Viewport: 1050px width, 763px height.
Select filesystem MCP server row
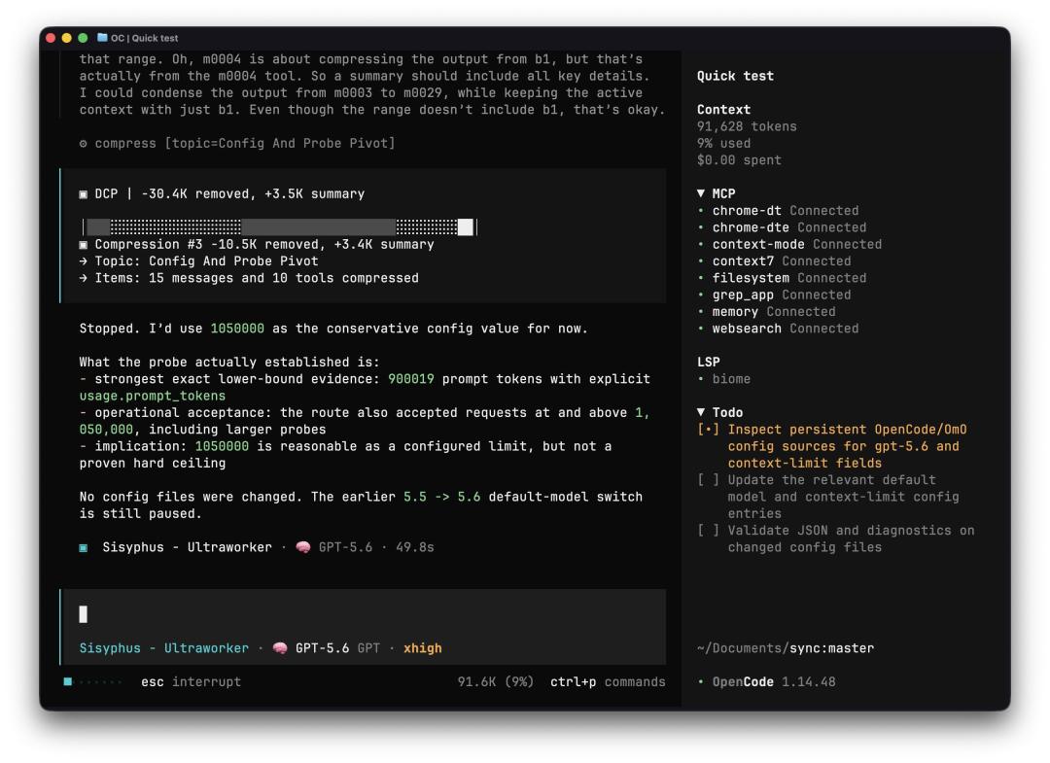tap(782, 278)
